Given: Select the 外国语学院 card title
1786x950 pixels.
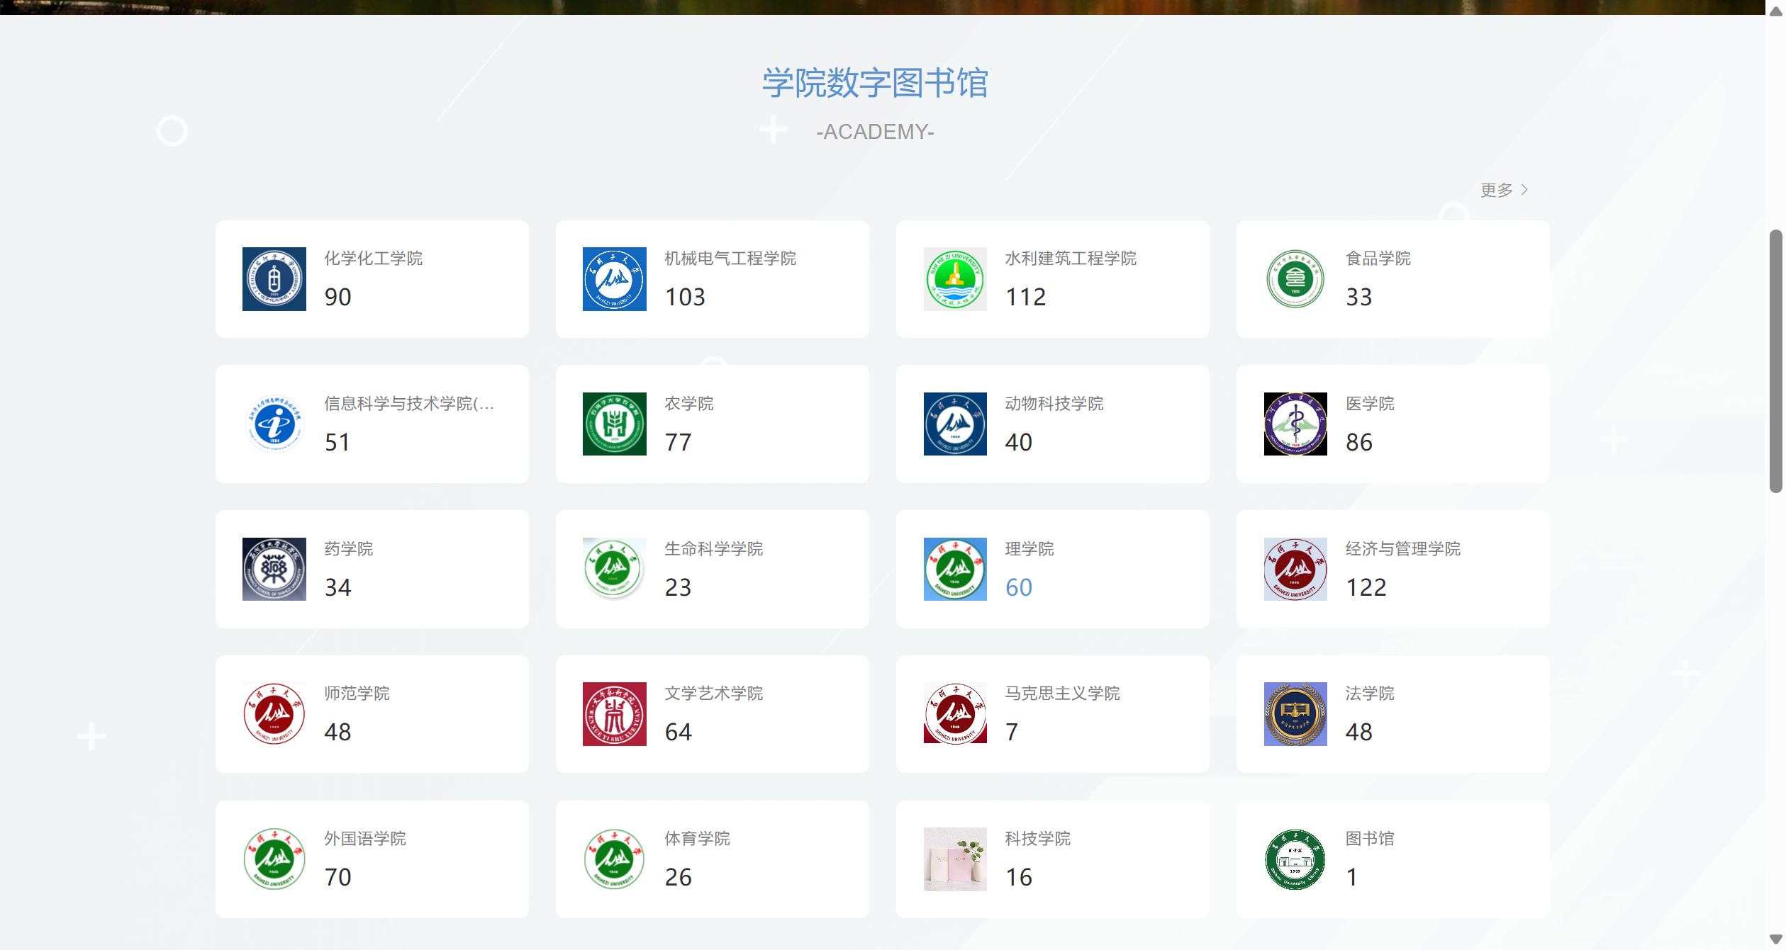Looking at the screenshot, I should [364, 839].
